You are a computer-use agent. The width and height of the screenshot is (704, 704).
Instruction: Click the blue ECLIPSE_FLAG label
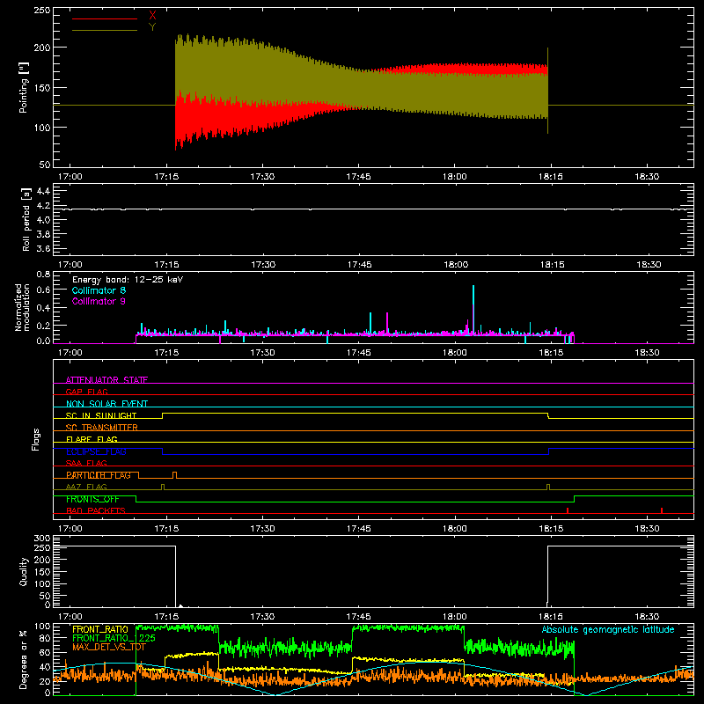[x=96, y=451]
